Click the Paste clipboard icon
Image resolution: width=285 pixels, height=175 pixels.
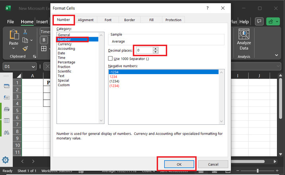[x=14, y=35]
